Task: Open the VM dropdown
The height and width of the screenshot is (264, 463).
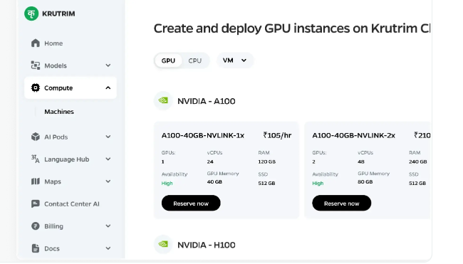Action: click(x=235, y=60)
